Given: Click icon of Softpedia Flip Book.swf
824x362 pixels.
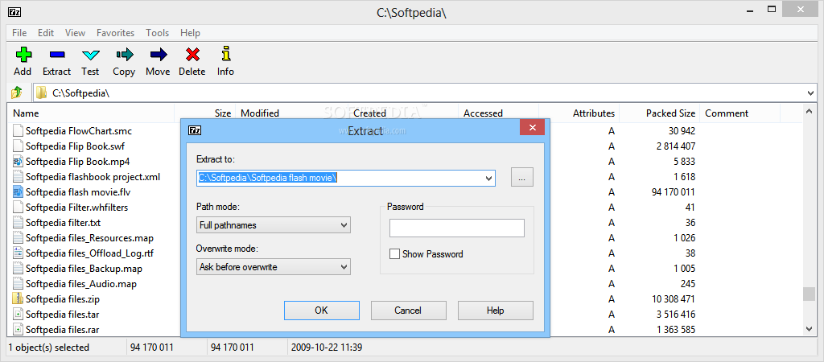Looking at the screenshot, I should click(x=18, y=146).
